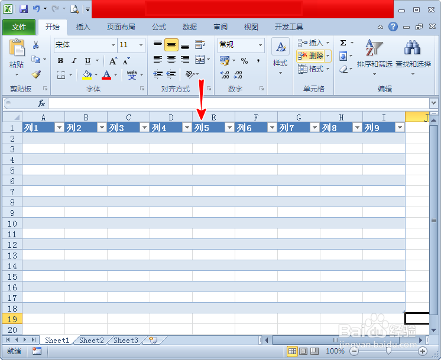Viewport: 441px width, 360px height.
Task: Click Increase Indent icon
Action: coord(171,74)
